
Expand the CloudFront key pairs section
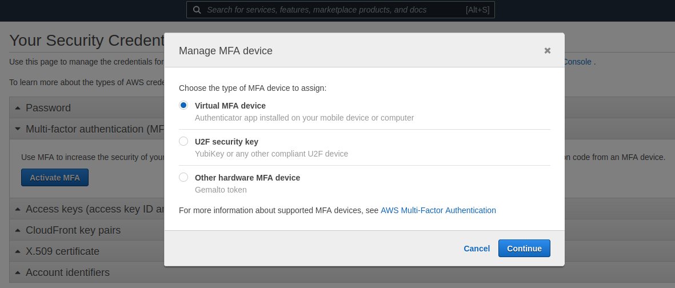(18, 230)
